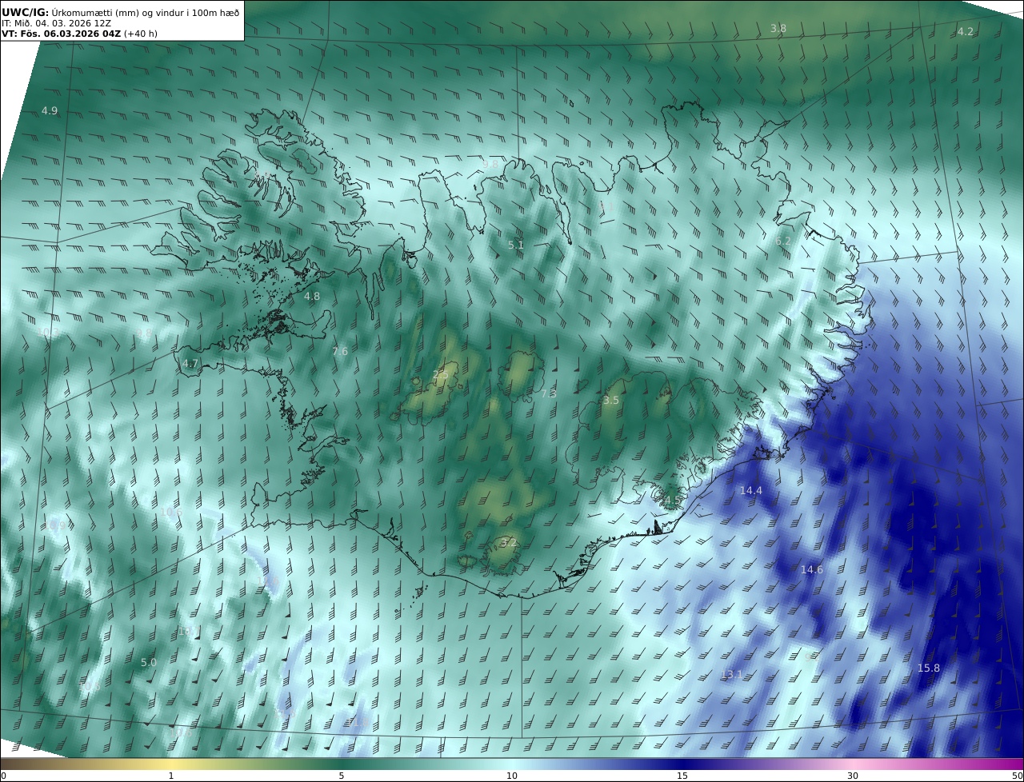1024x782 pixels.
Task: Click the 'IT: Mið. 04. 03. 2026 12Z' line
Action: pyautogui.click(x=56, y=23)
